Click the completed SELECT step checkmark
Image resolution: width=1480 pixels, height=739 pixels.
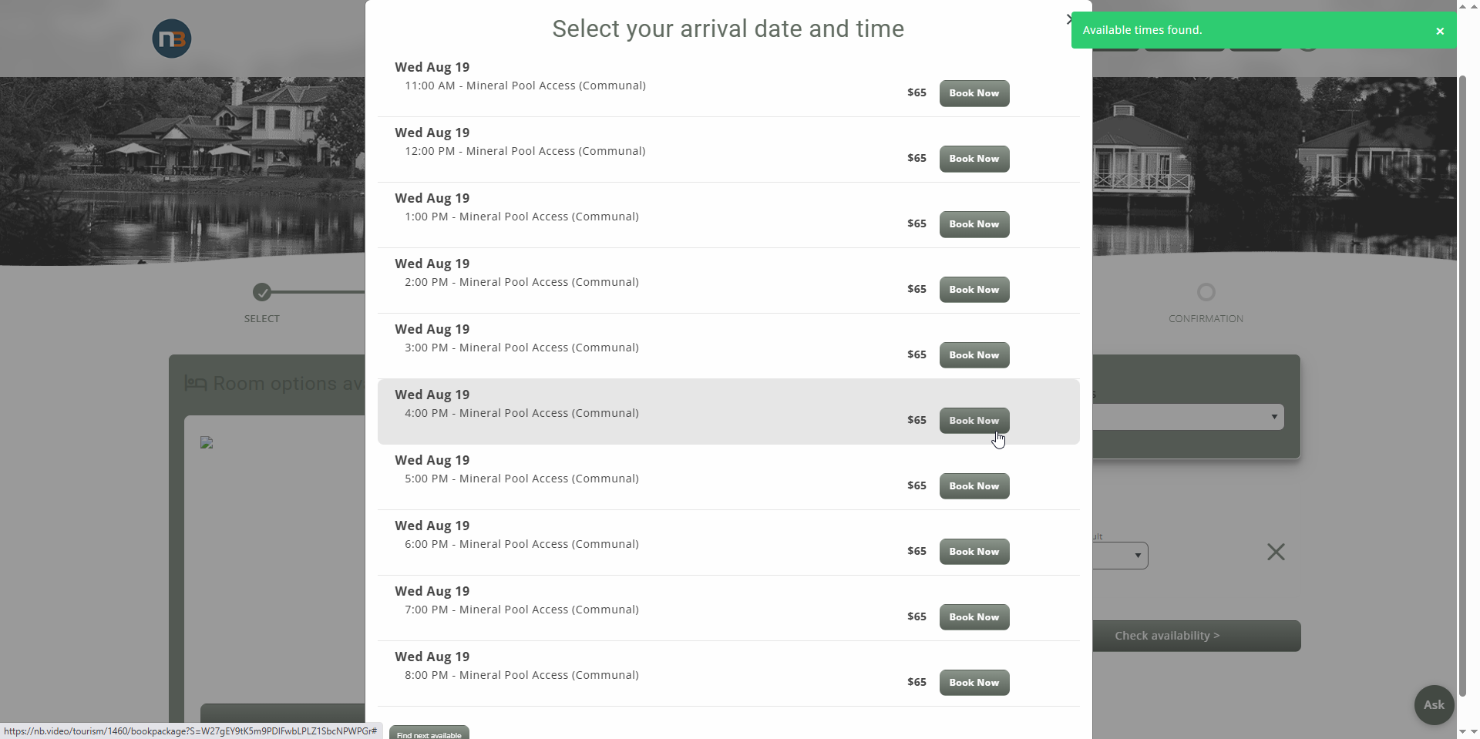click(262, 292)
